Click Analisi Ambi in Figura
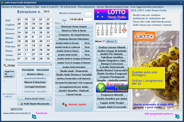Viewport: 184px width, 122px height. [x=68, y=51]
